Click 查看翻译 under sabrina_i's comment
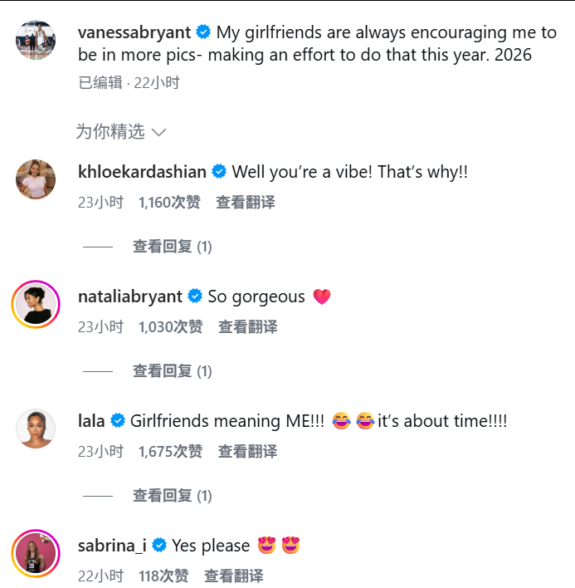 coord(234,576)
